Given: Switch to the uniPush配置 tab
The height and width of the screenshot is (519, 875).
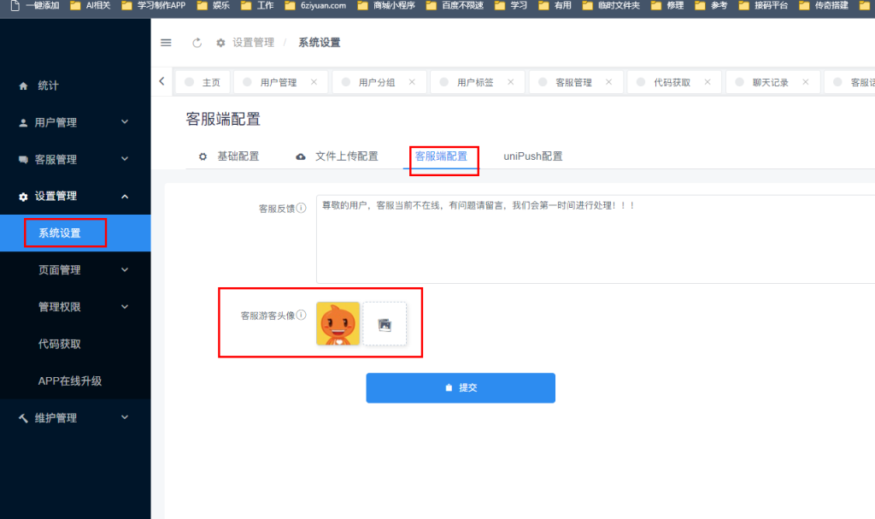Looking at the screenshot, I should 532,156.
